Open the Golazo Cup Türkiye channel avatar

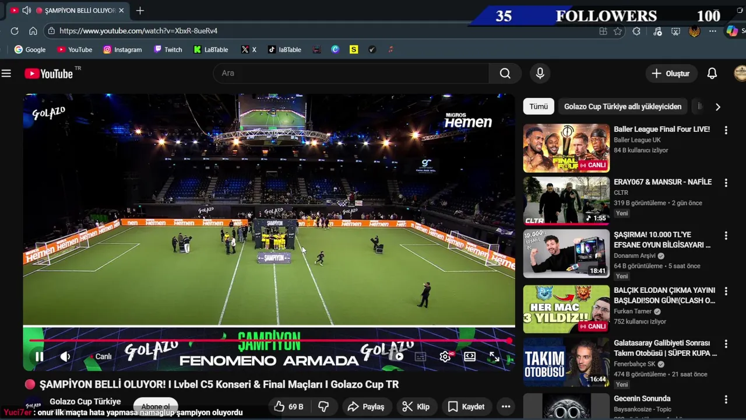(x=33, y=404)
